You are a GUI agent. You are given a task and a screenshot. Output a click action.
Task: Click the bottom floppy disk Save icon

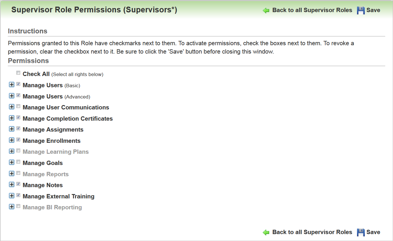tap(361, 232)
